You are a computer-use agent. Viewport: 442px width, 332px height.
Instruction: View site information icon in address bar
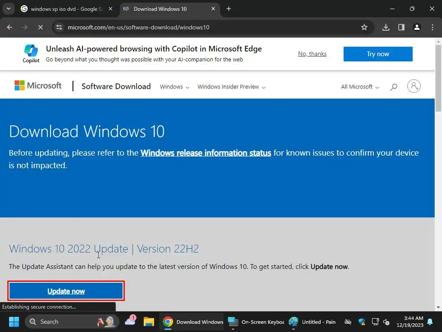[x=59, y=27]
